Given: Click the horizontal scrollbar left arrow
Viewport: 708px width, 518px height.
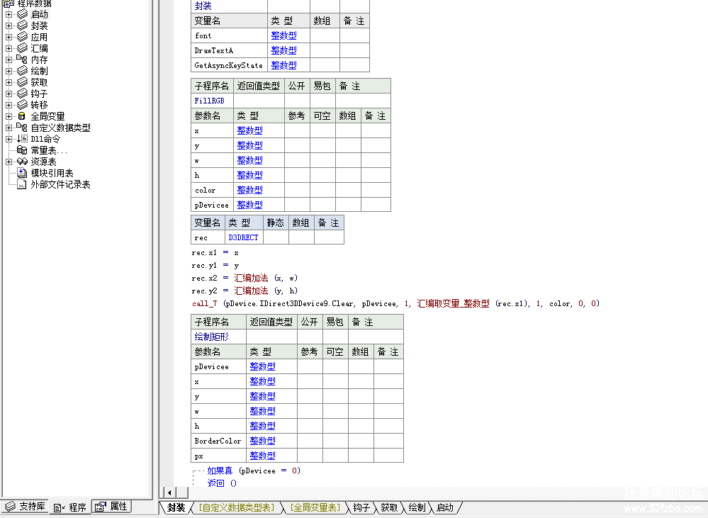Looking at the screenshot, I should tap(169, 492).
